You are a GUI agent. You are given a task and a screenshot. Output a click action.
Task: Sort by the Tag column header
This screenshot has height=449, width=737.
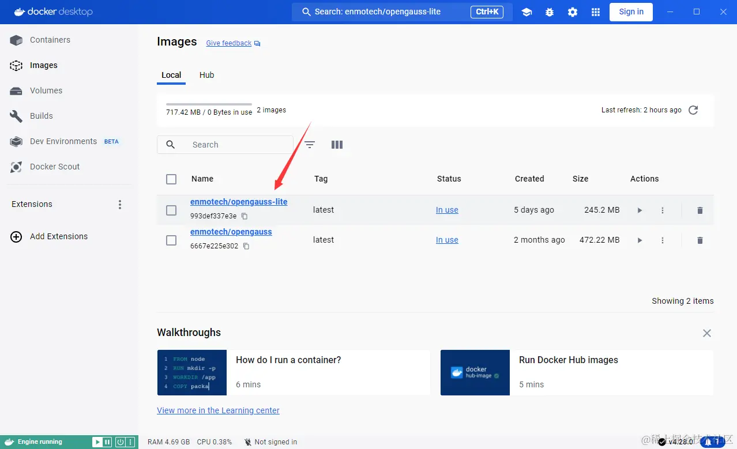point(321,179)
